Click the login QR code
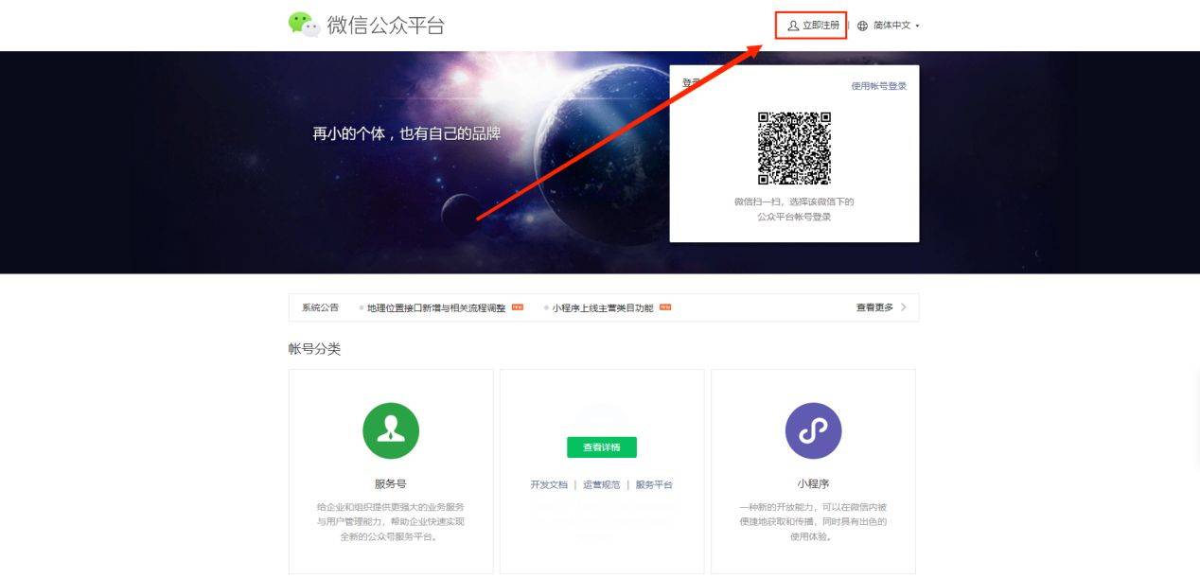 pos(794,149)
